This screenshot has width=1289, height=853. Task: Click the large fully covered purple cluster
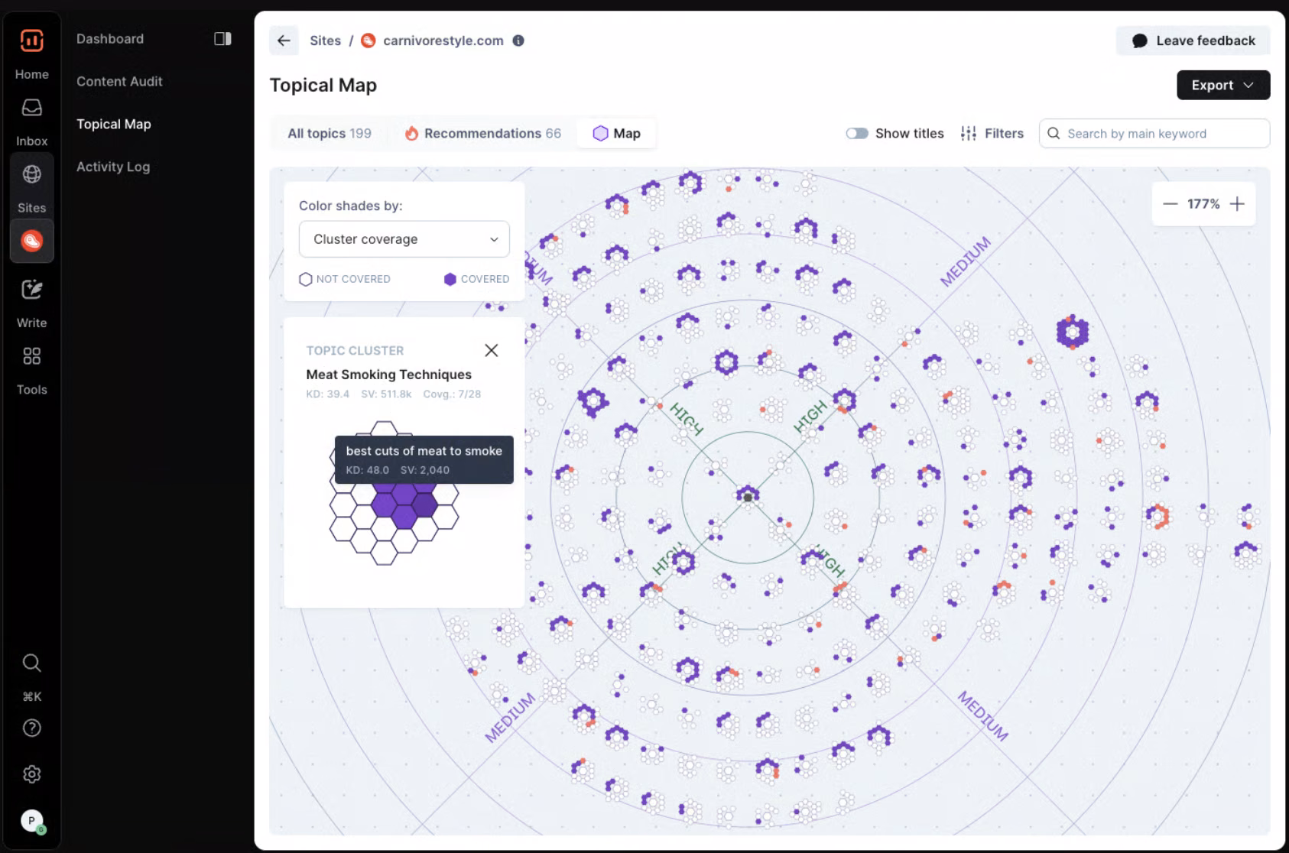click(1072, 332)
